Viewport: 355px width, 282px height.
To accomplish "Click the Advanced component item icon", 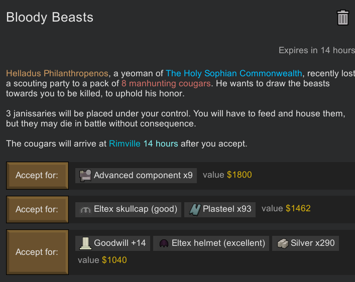I will point(85,175).
